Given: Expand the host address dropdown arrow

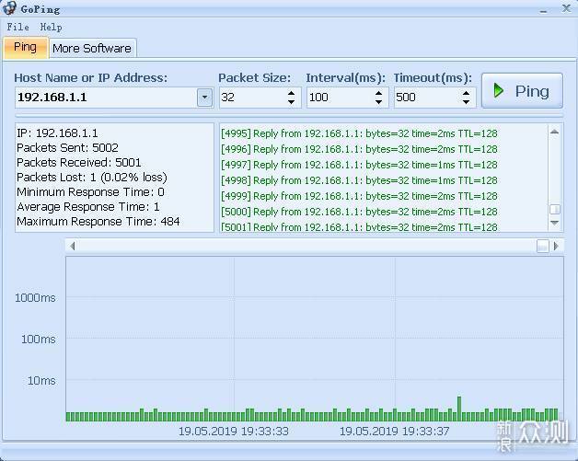Looking at the screenshot, I should [x=204, y=98].
